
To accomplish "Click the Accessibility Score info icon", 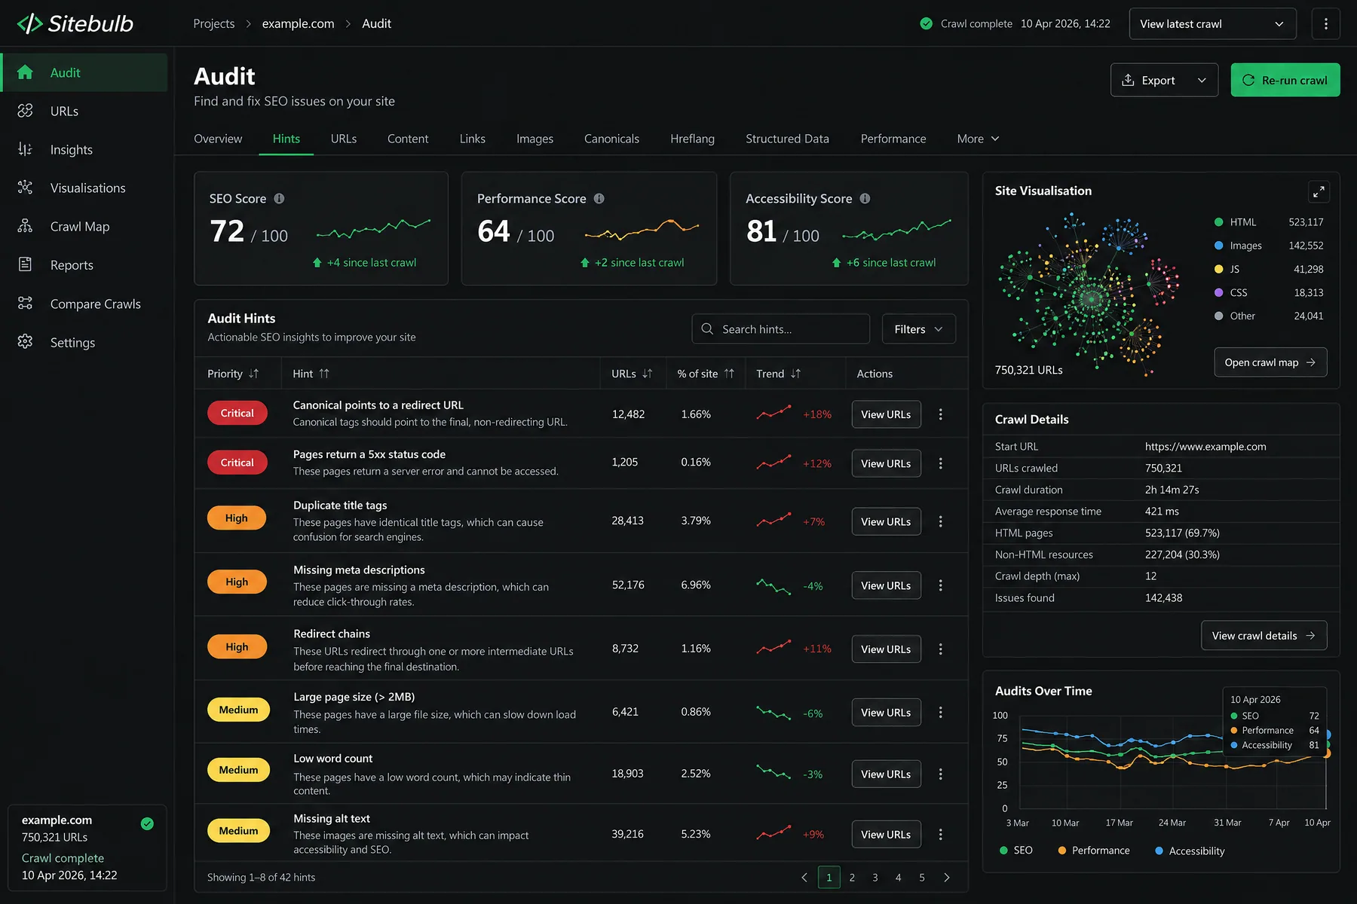I will [865, 199].
